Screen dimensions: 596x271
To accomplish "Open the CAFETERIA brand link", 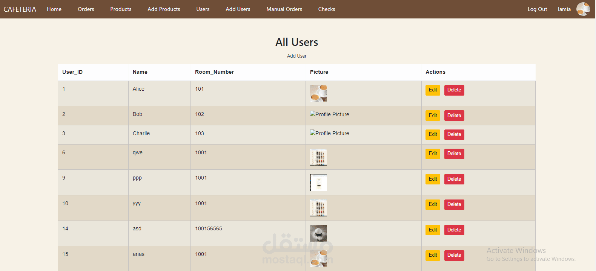I will 20,9.
